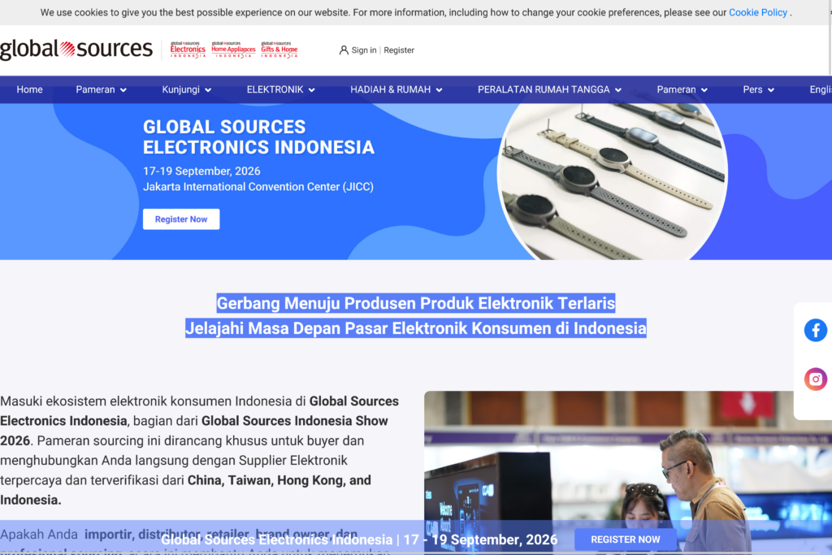
Task: Expand the ELEKTRONIK dropdown menu
Action: tap(280, 89)
